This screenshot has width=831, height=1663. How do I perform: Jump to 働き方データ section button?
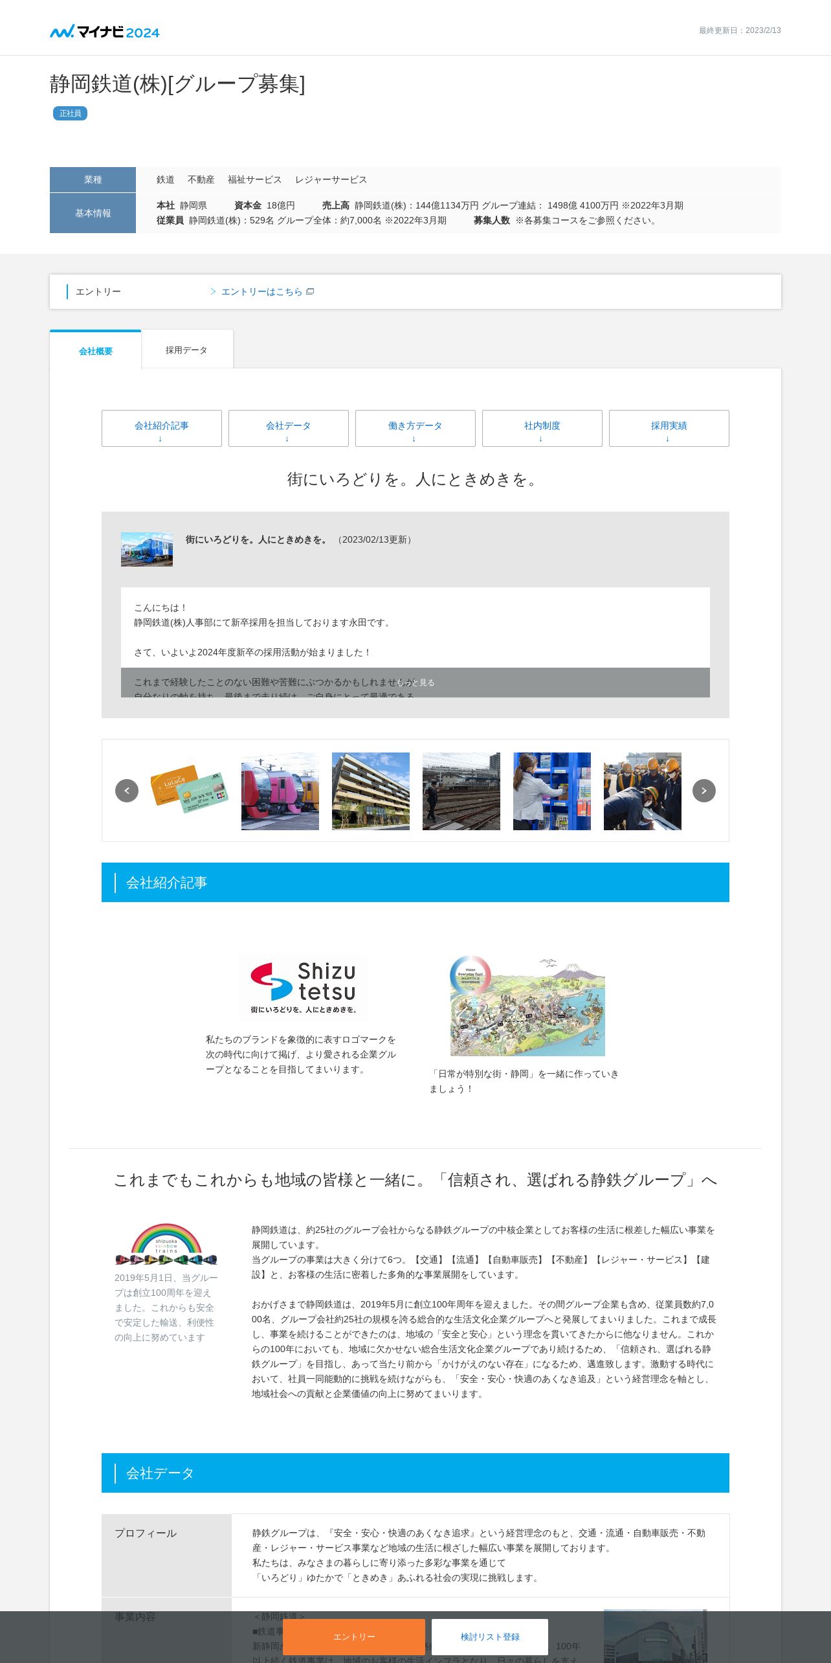pos(415,428)
